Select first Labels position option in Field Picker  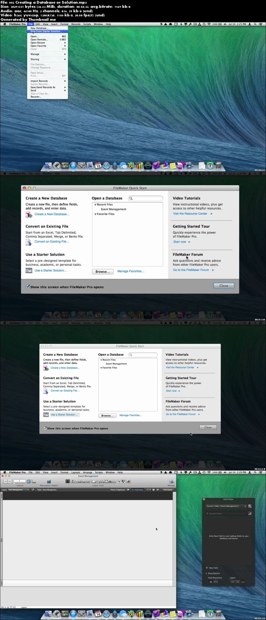point(233,582)
